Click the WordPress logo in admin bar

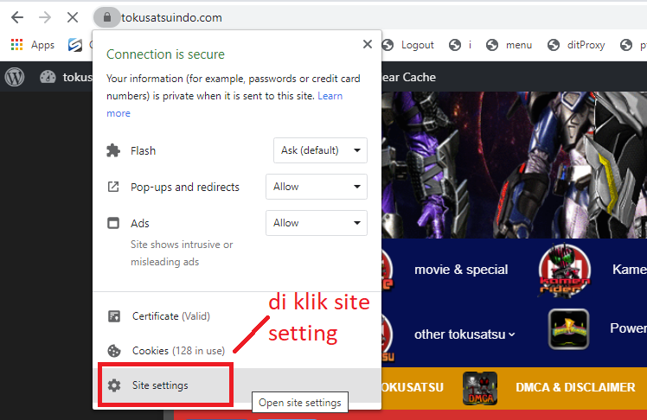(x=15, y=77)
